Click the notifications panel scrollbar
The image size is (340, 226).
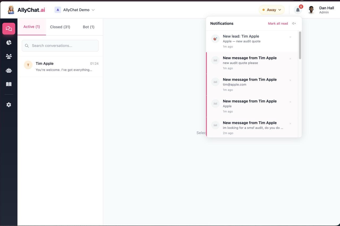click(300, 45)
